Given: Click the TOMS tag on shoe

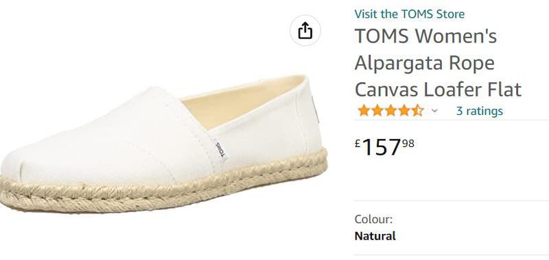Looking at the screenshot, I should click(x=220, y=151).
